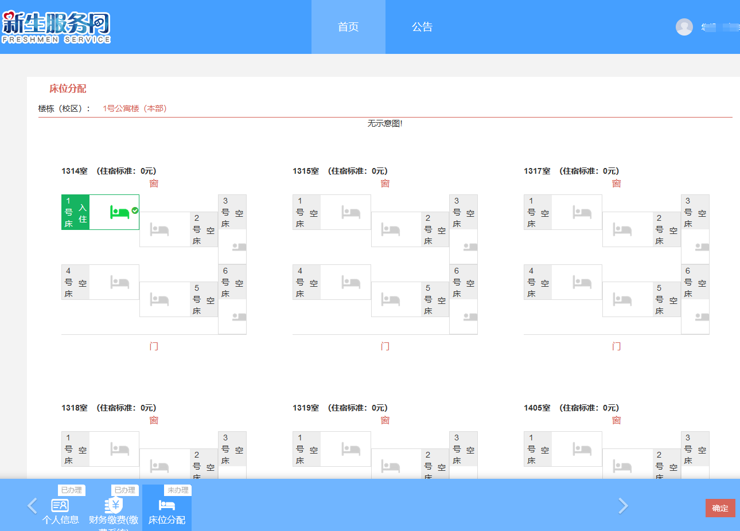Pick bed 1 icon in room 1317

(582, 213)
